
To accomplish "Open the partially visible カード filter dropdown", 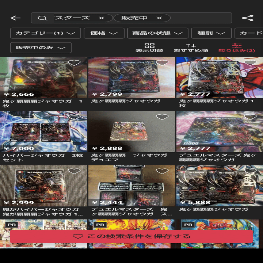I will (x=249, y=33).
